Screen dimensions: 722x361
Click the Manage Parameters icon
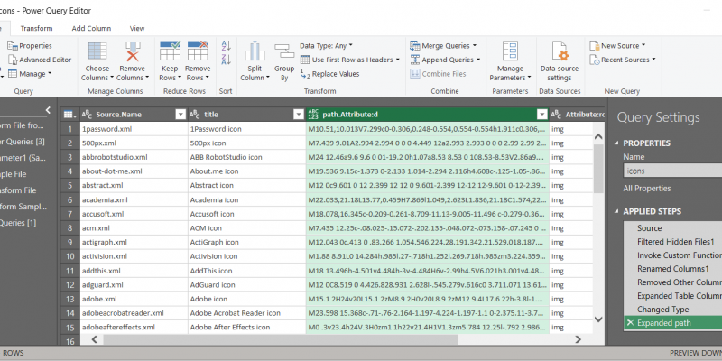[x=510, y=51]
